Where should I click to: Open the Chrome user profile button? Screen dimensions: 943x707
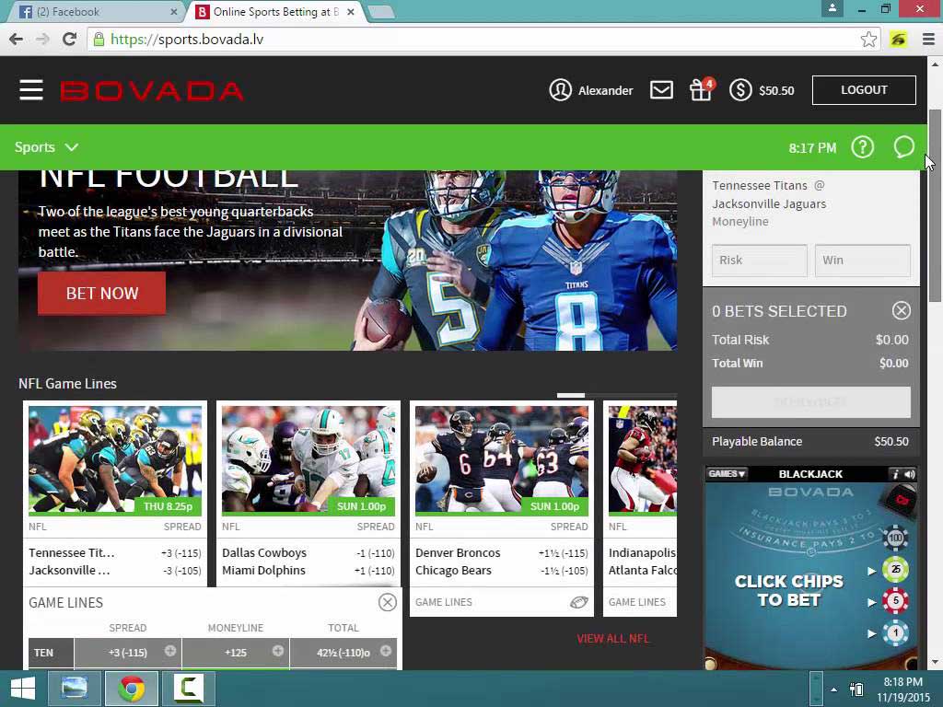(832, 8)
